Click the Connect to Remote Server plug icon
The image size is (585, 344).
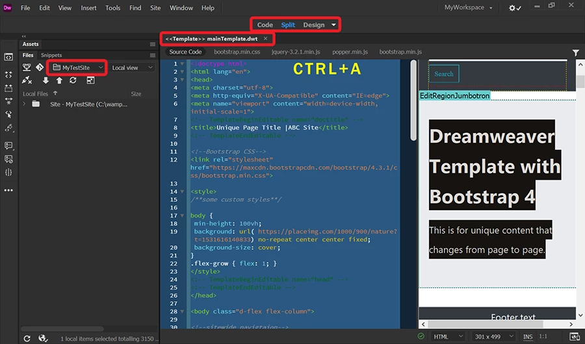27,80
